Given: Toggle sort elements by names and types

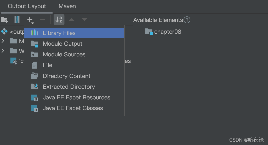Looking at the screenshot, I should [59, 20].
